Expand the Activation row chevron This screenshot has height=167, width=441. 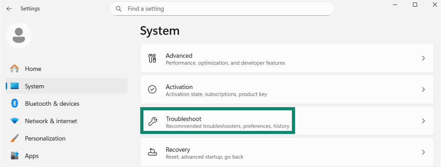[x=423, y=89]
